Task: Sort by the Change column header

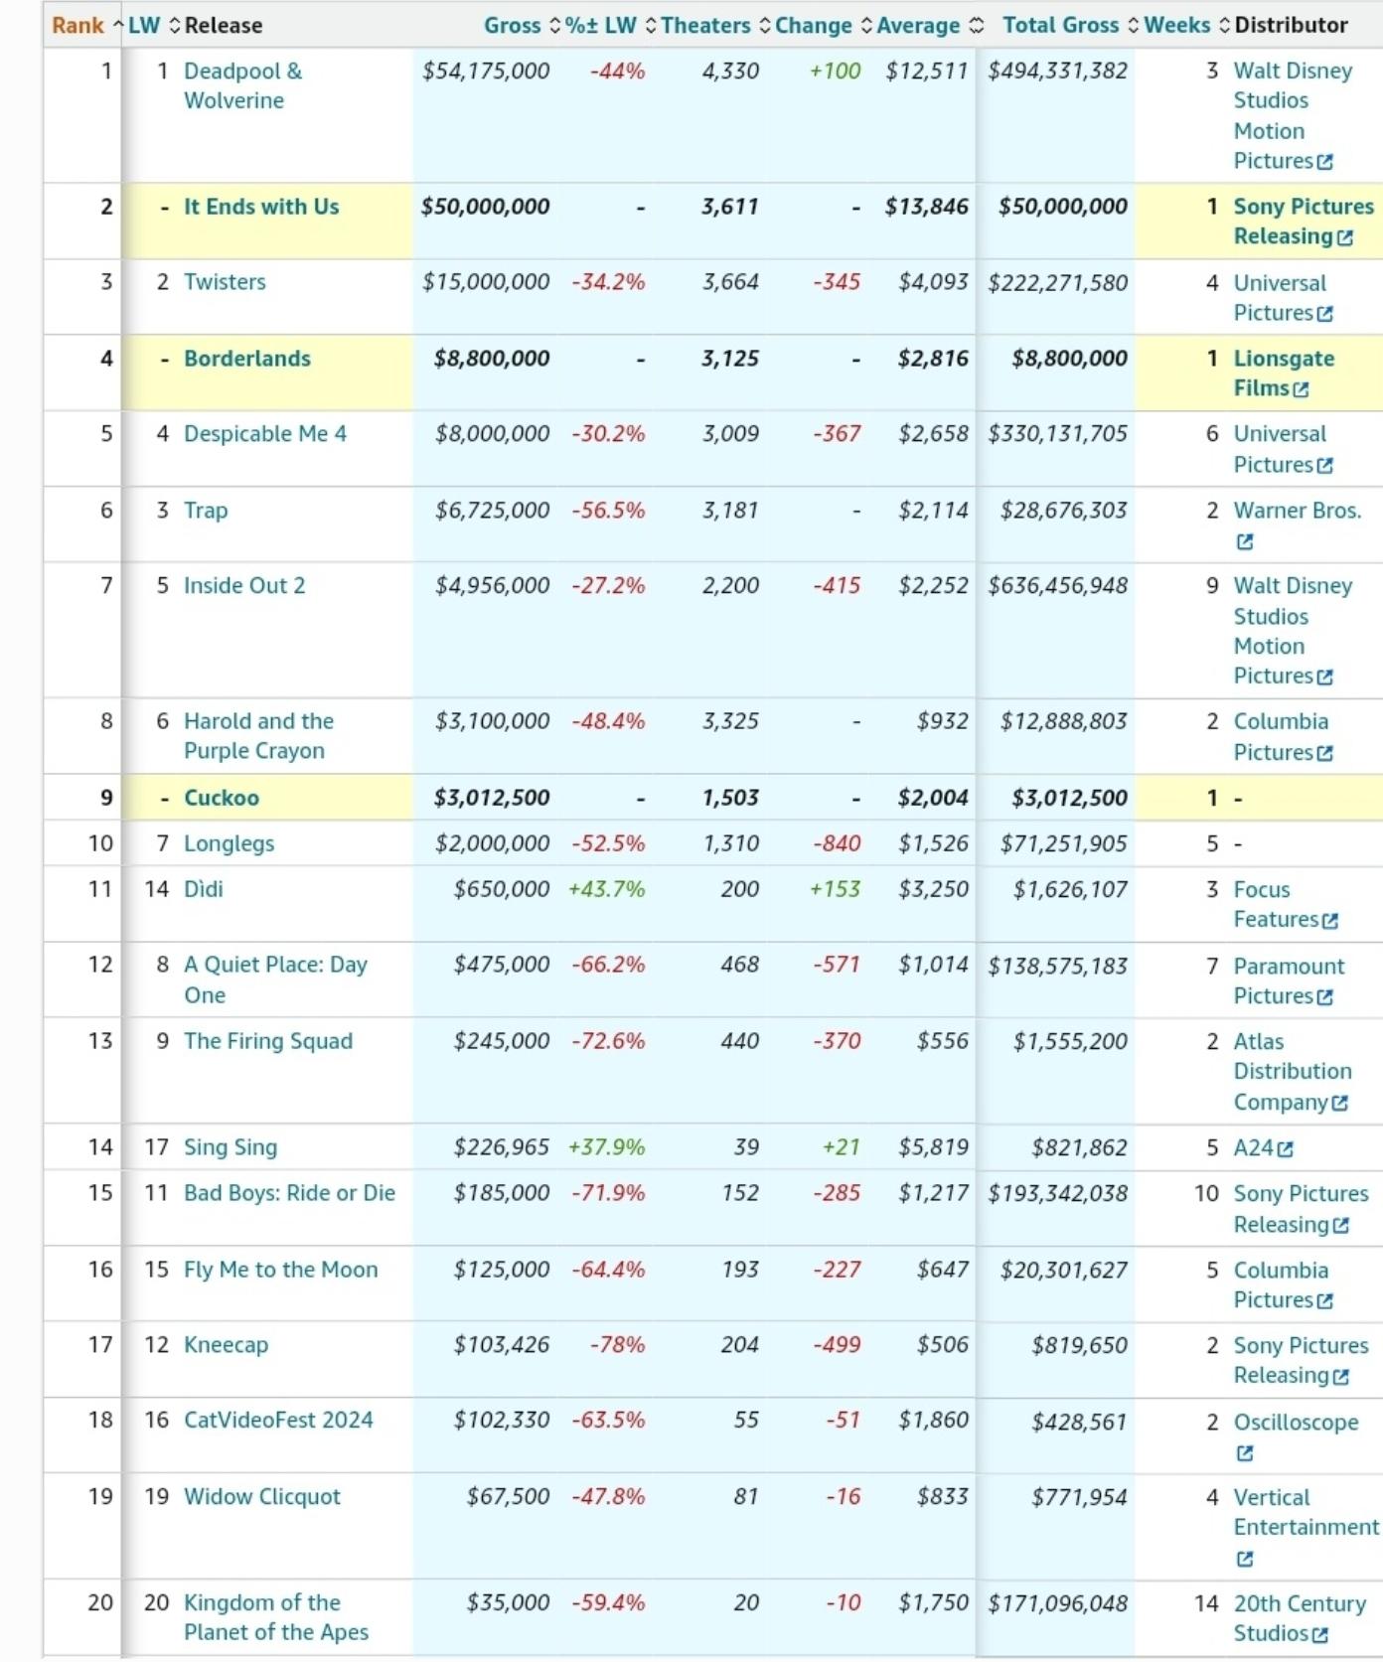Action: [824, 25]
